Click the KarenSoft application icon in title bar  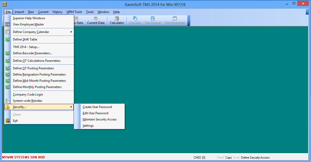tap(4, 4)
